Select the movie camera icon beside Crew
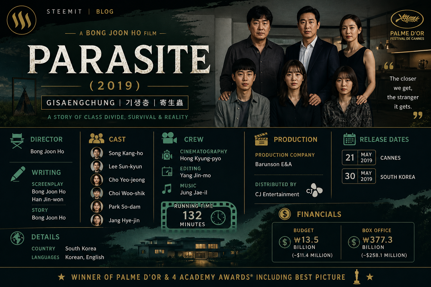 (x=169, y=138)
